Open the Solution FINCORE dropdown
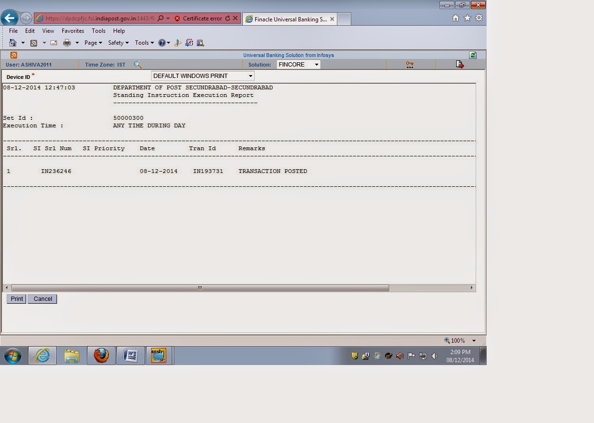This screenshot has width=594, height=423. pyautogui.click(x=298, y=65)
